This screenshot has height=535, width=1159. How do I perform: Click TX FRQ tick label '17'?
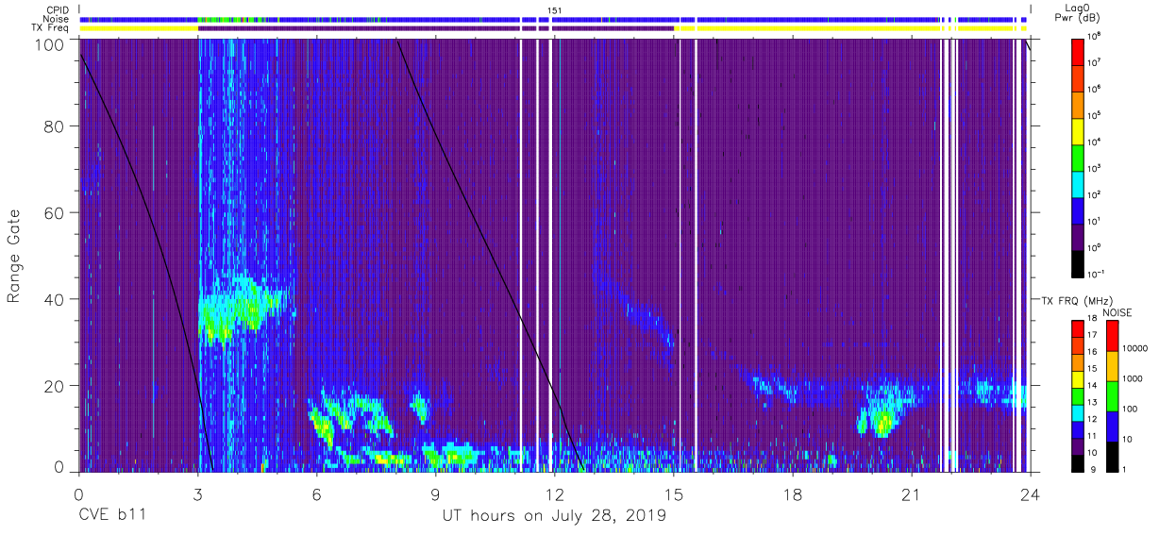(x=1093, y=335)
